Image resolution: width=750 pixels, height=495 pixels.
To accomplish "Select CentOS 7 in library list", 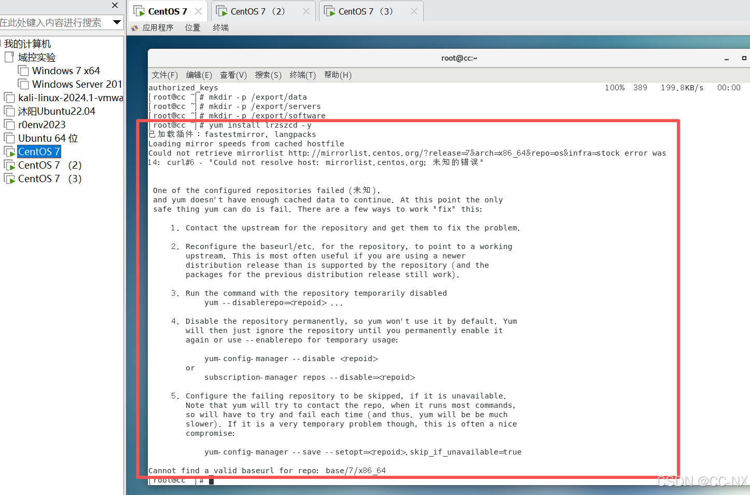I will (x=39, y=152).
